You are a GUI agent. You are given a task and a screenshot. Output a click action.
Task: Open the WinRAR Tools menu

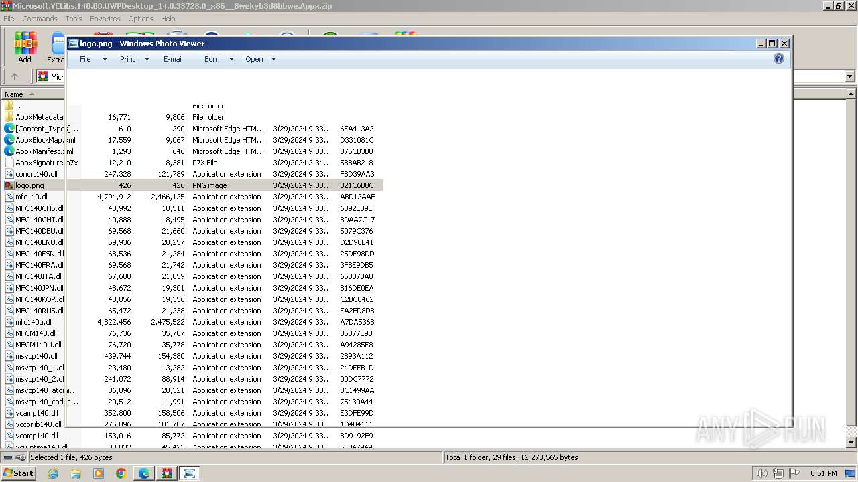pyautogui.click(x=74, y=19)
